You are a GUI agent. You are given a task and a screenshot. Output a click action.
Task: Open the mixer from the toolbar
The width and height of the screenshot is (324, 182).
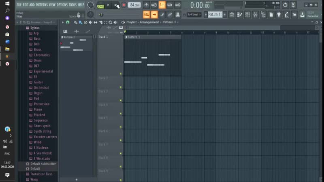tap(256, 15)
